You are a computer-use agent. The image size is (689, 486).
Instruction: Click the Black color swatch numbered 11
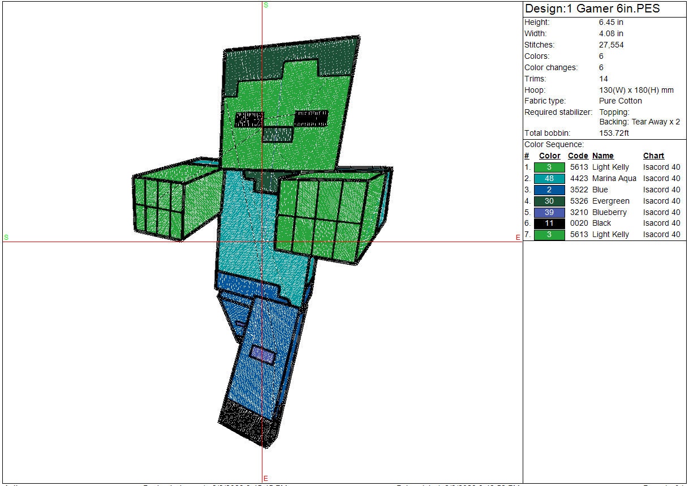tap(549, 223)
